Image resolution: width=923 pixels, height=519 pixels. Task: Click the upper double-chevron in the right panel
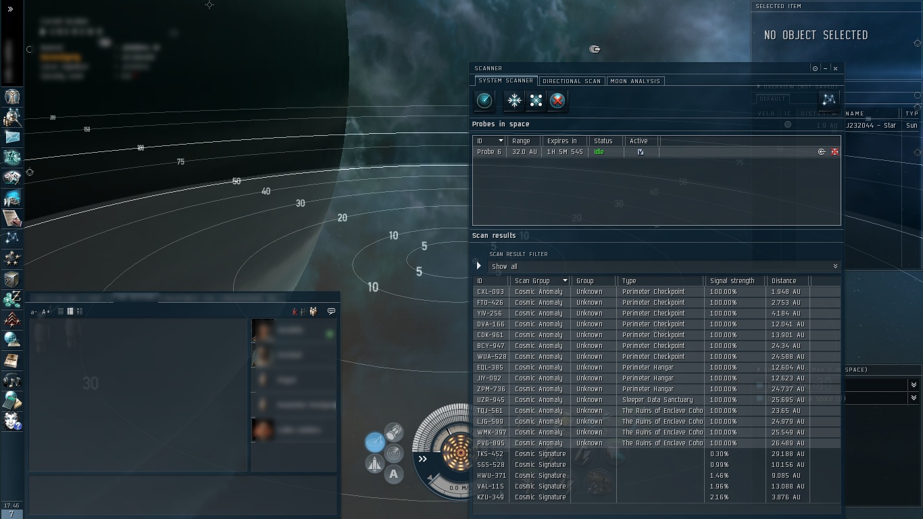[914, 385]
